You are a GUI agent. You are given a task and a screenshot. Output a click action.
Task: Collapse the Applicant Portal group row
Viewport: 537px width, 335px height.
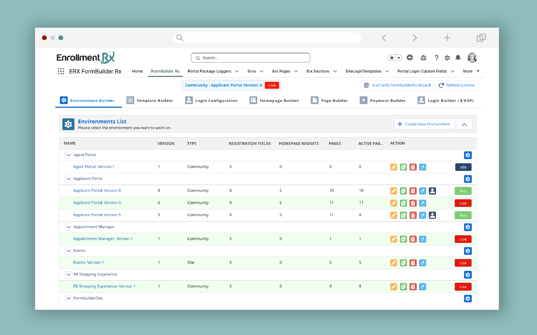[x=69, y=179]
